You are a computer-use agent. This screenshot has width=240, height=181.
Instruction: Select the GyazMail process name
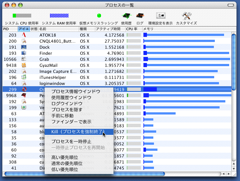(x=48, y=66)
